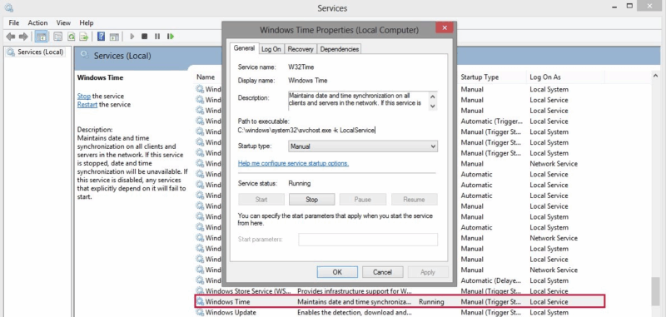Screen dimensions: 666x317
Task: Click the W32Time service name value
Action: (x=301, y=67)
